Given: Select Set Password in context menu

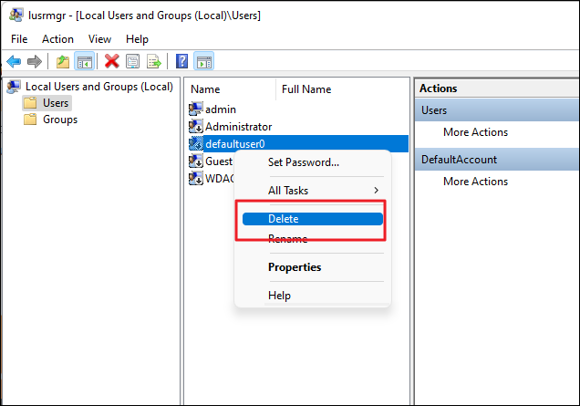Looking at the screenshot, I should click(x=303, y=162).
